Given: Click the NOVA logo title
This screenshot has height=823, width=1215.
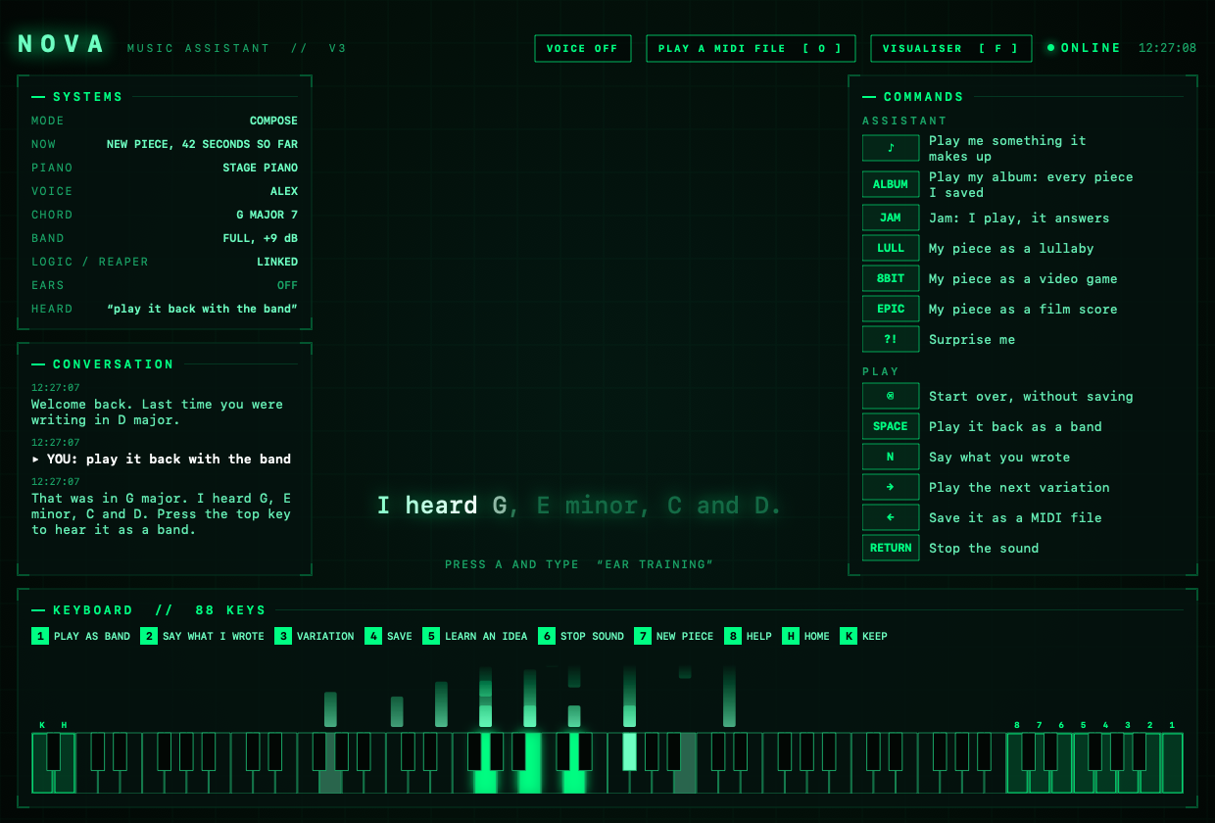Looking at the screenshot, I should 61,44.
